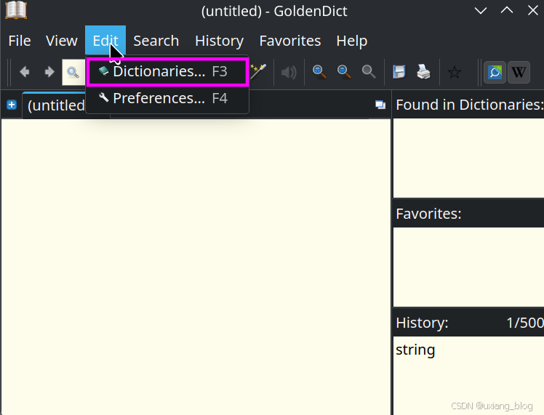
Task: Choose Preferences... from the Edit menu
Action: (167, 98)
